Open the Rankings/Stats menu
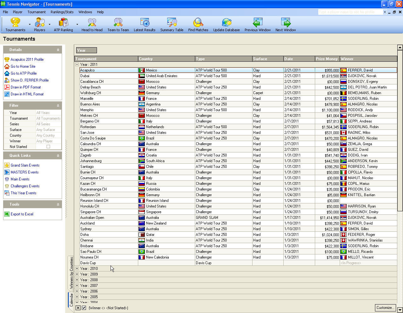 pyautogui.click(x=62, y=12)
